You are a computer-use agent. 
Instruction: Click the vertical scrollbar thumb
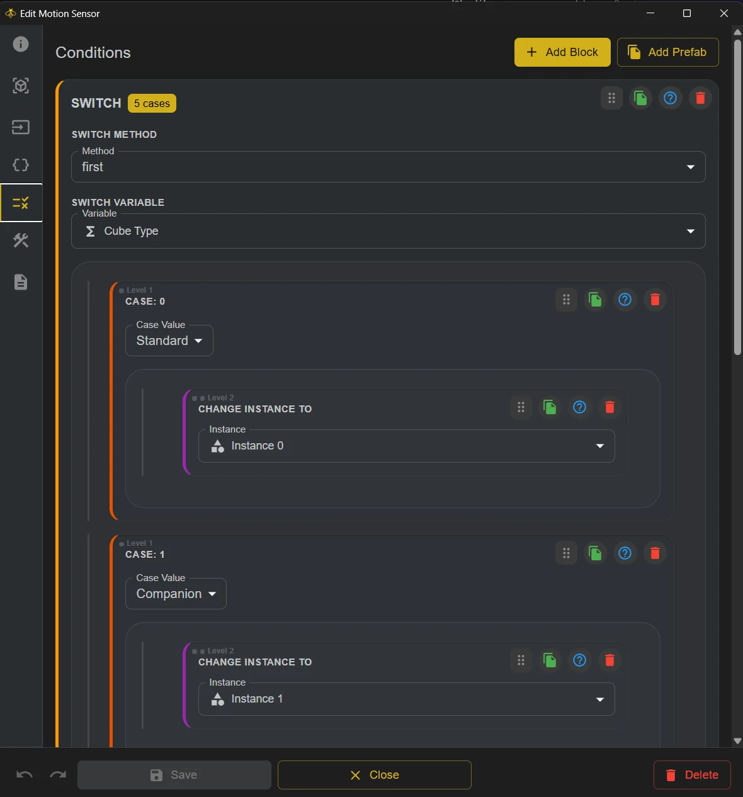tap(737, 198)
